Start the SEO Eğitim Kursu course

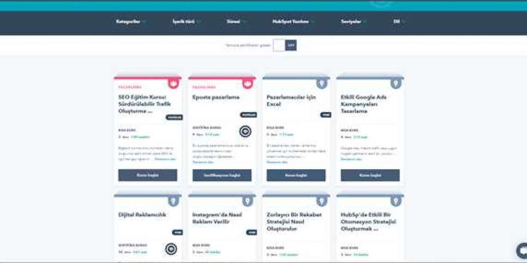(148, 175)
